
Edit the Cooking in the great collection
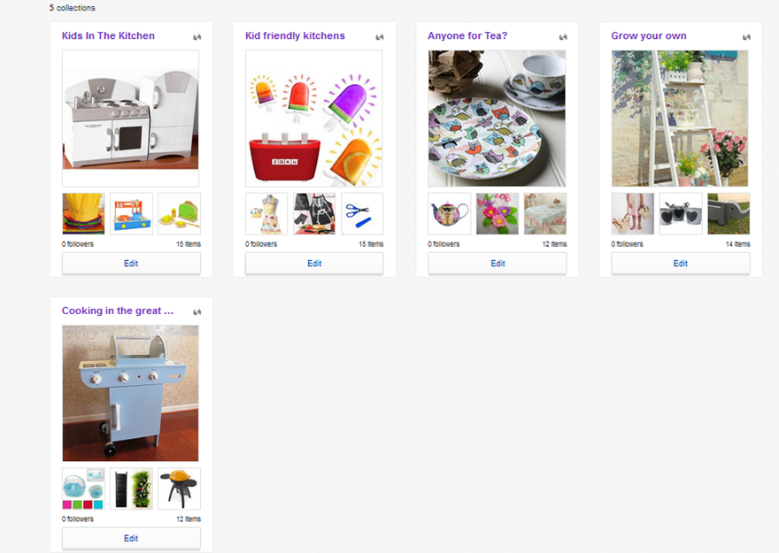coord(131,539)
